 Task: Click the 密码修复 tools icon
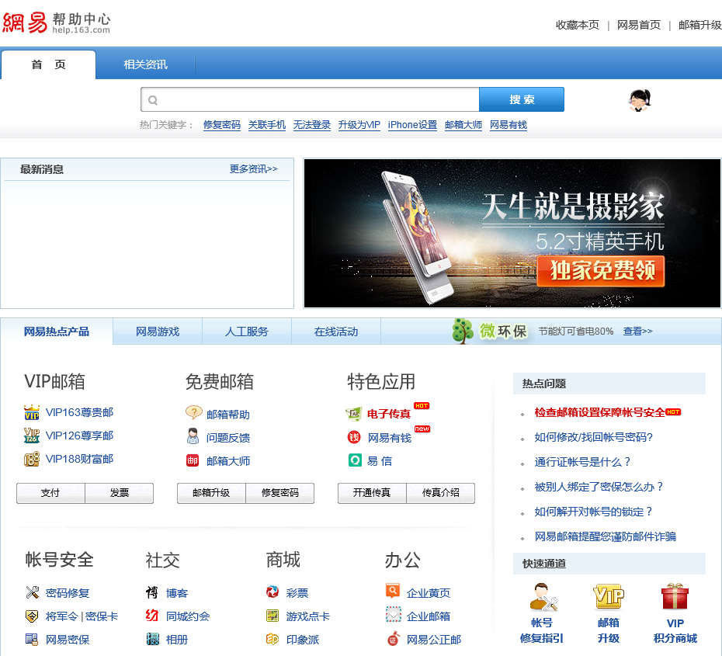point(33,592)
